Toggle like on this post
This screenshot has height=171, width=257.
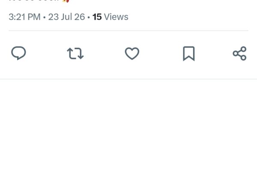132,53
